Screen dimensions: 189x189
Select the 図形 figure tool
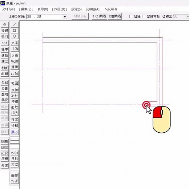click(x=5, y=141)
